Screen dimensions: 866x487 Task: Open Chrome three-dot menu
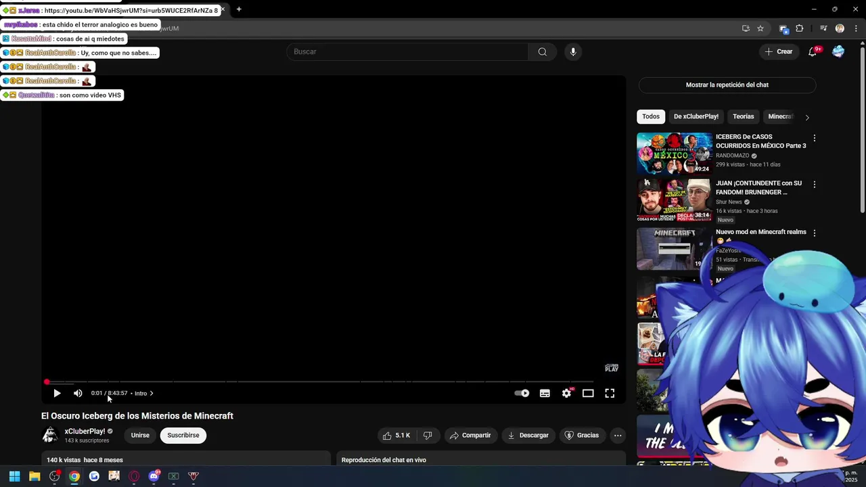(x=856, y=28)
